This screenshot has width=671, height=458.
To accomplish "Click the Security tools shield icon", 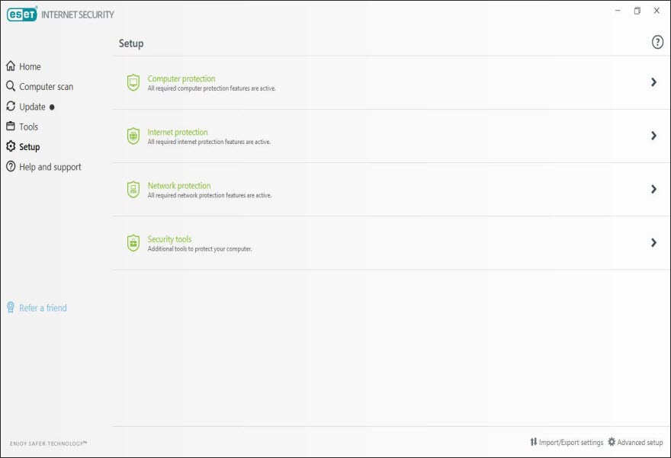I will pos(133,243).
